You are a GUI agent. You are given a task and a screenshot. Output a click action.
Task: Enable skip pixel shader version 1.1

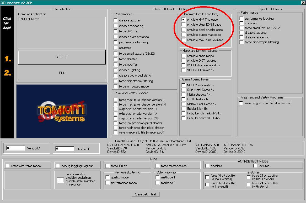(116, 109)
